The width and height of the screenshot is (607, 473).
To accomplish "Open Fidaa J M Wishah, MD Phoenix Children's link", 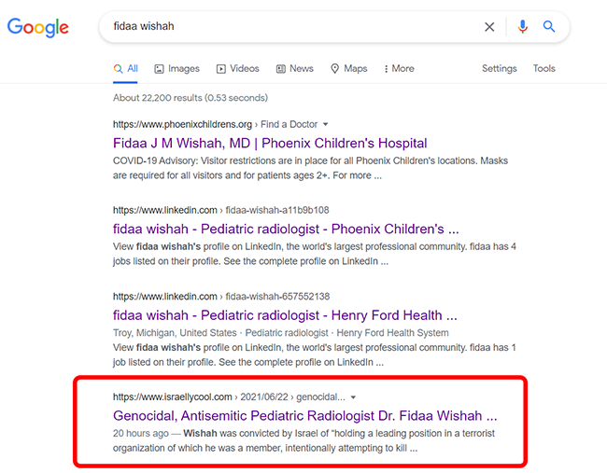I will pos(270,143).
